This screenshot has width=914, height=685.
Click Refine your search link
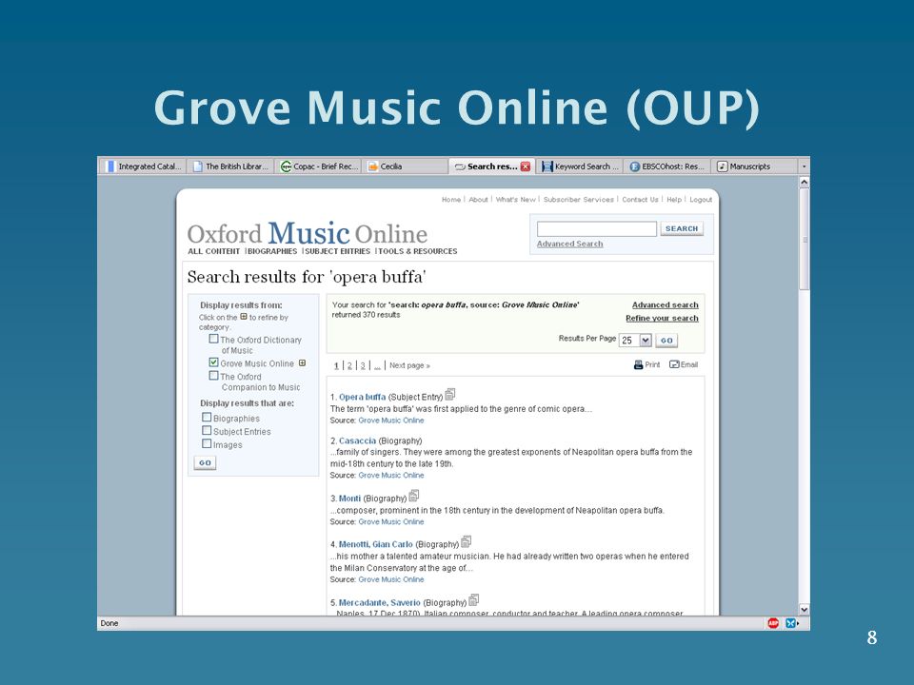tap(662, 318)
